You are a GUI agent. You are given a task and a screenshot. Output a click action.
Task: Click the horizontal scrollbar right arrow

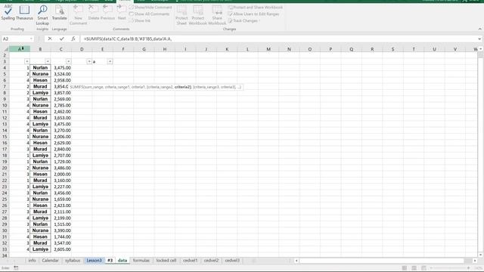[x=475, y=261]
